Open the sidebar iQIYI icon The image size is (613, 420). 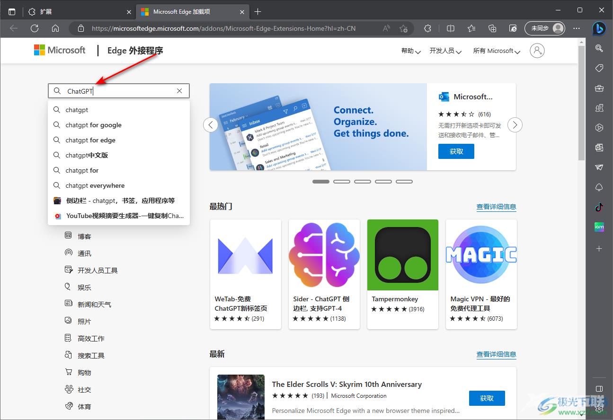(x=599, y=227)
